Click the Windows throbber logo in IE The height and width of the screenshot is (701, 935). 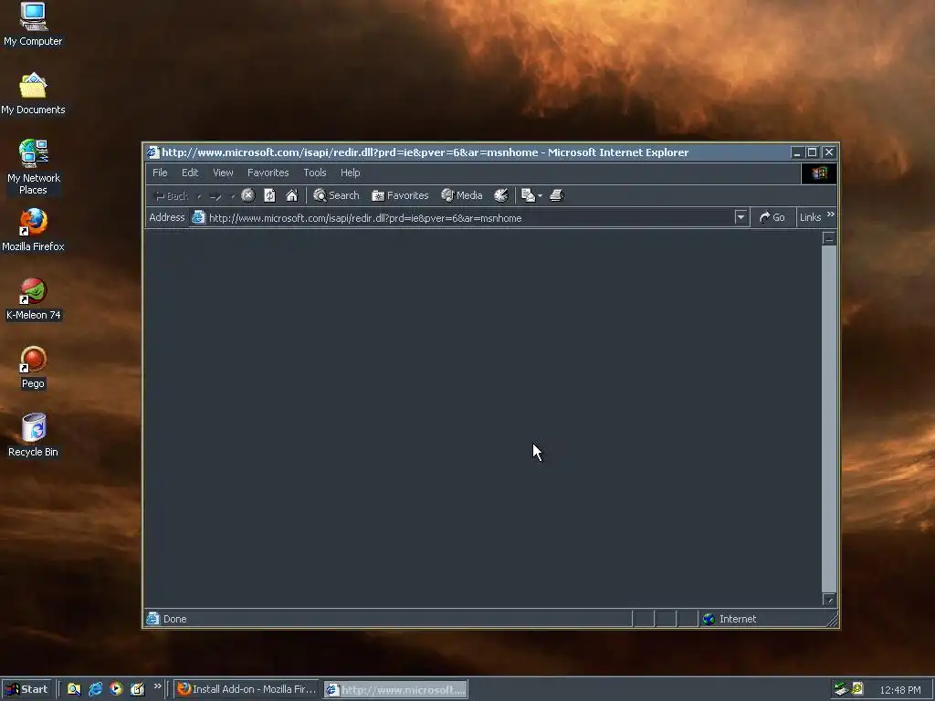coord(819,173)
